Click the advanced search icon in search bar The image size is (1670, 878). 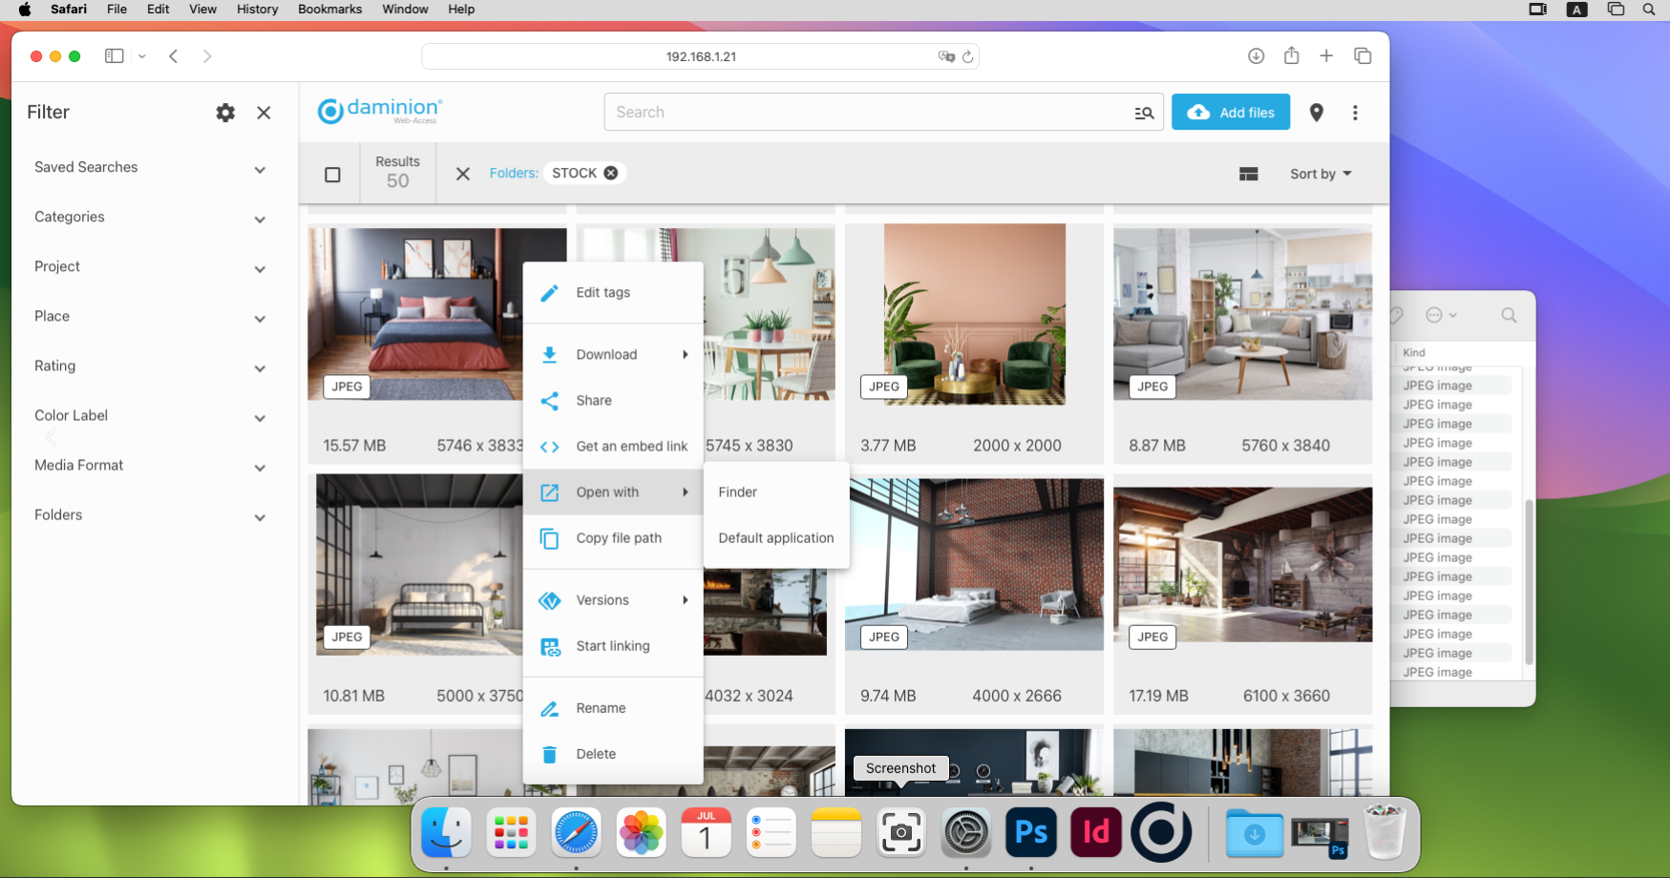tap(1144, 113)
